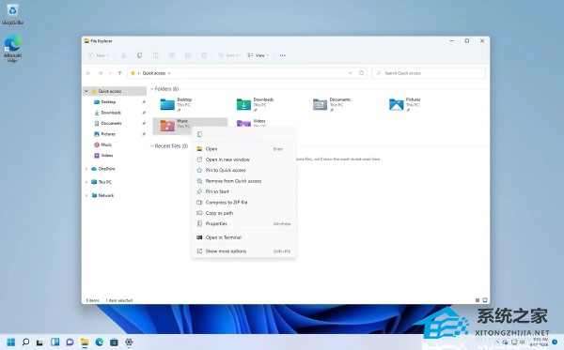564x350 pixels.
Task: Select the Desktop folder icon
Action: click(x=167, y=104)
